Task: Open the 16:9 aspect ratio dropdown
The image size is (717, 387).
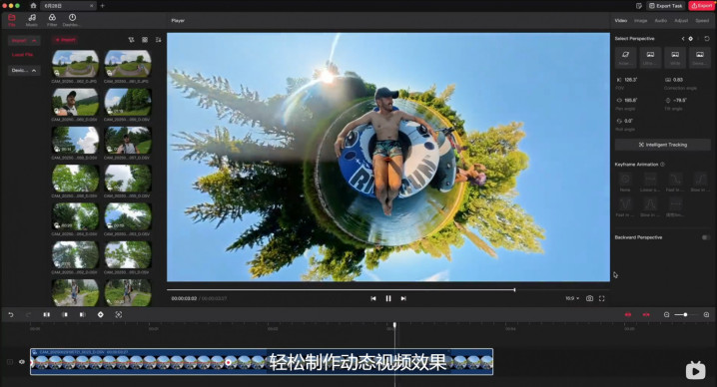Action: tap(572, 298)
